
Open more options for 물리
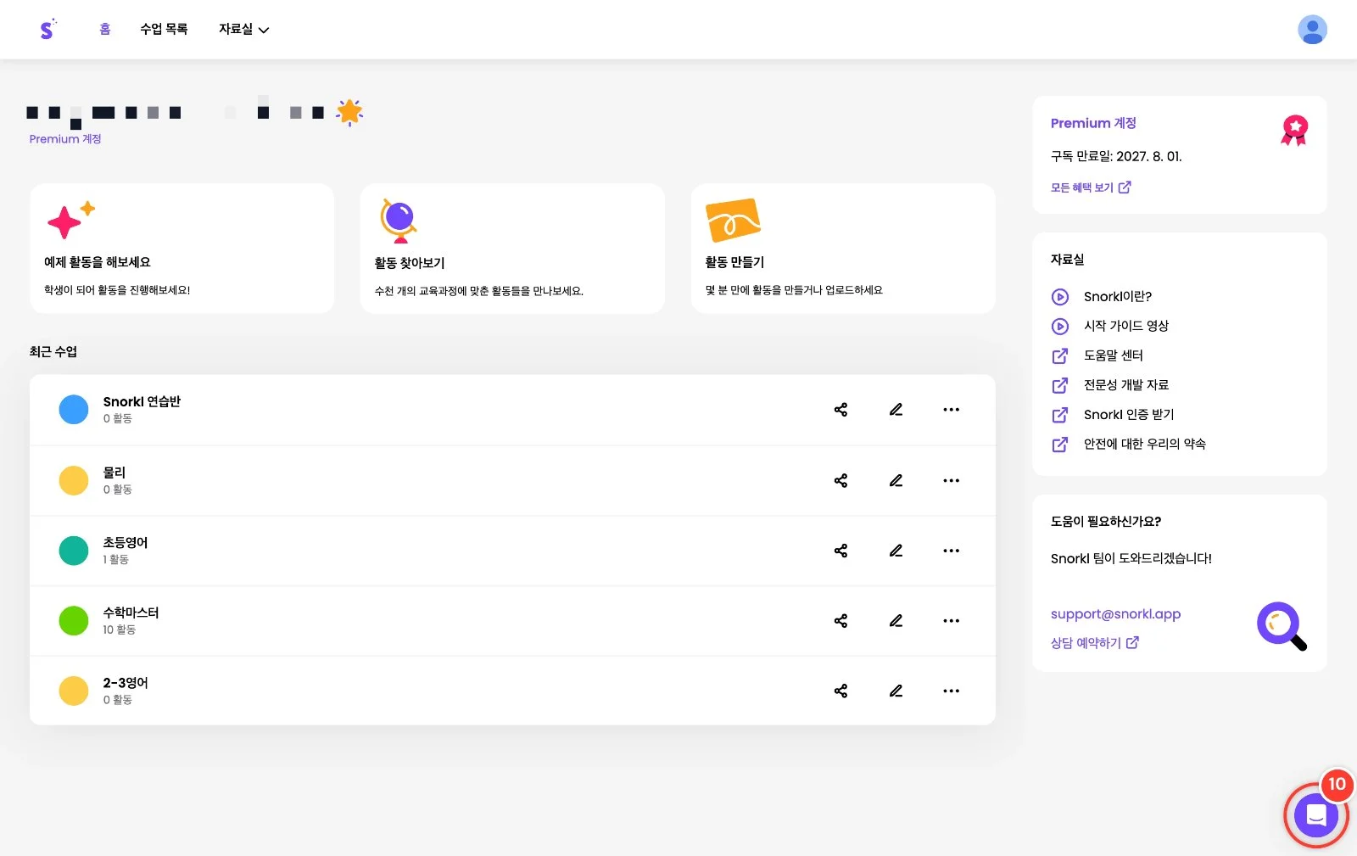[952, 480]
